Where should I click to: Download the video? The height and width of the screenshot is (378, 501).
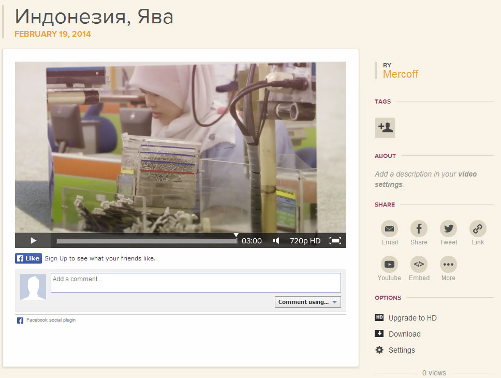(405, 334)
